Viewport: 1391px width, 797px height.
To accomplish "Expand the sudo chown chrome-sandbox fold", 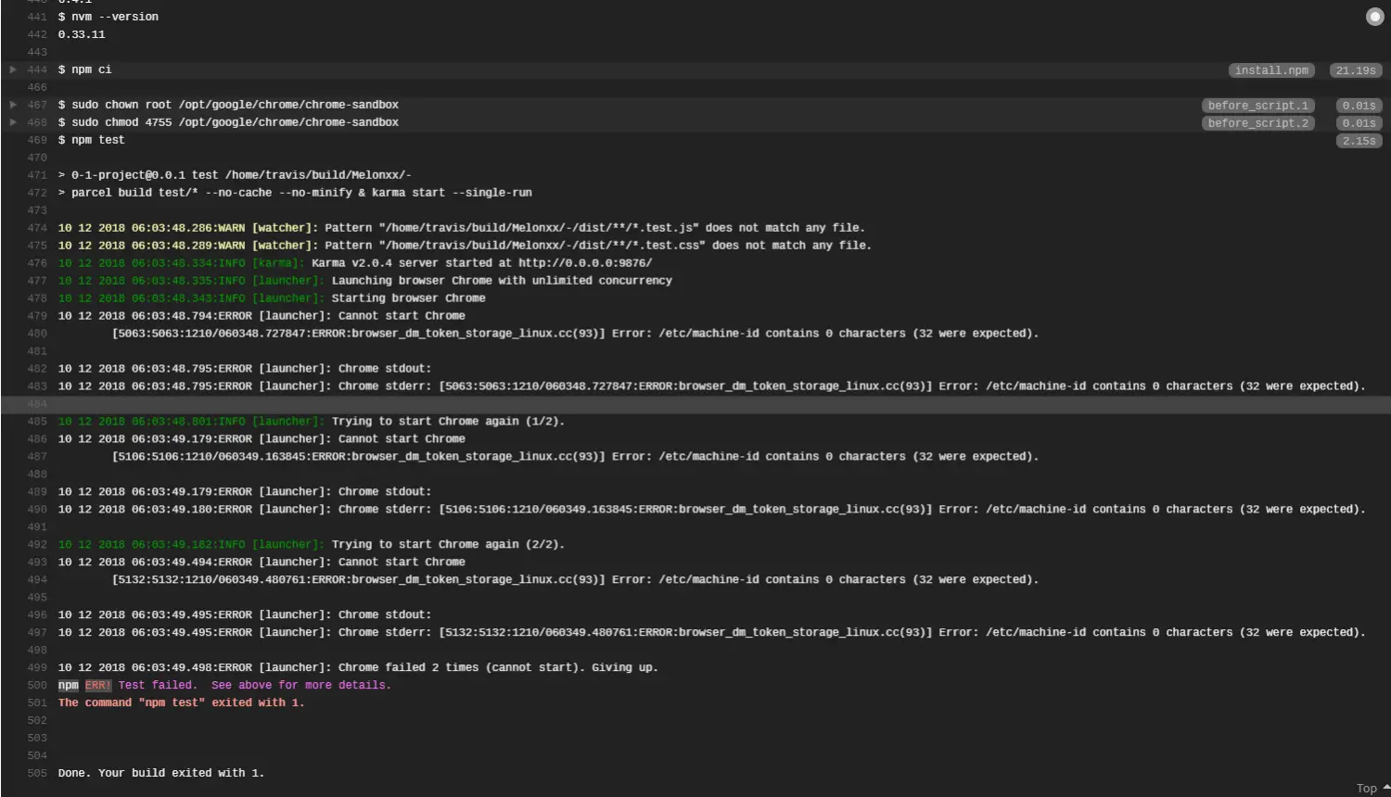I will coord(13,105).
